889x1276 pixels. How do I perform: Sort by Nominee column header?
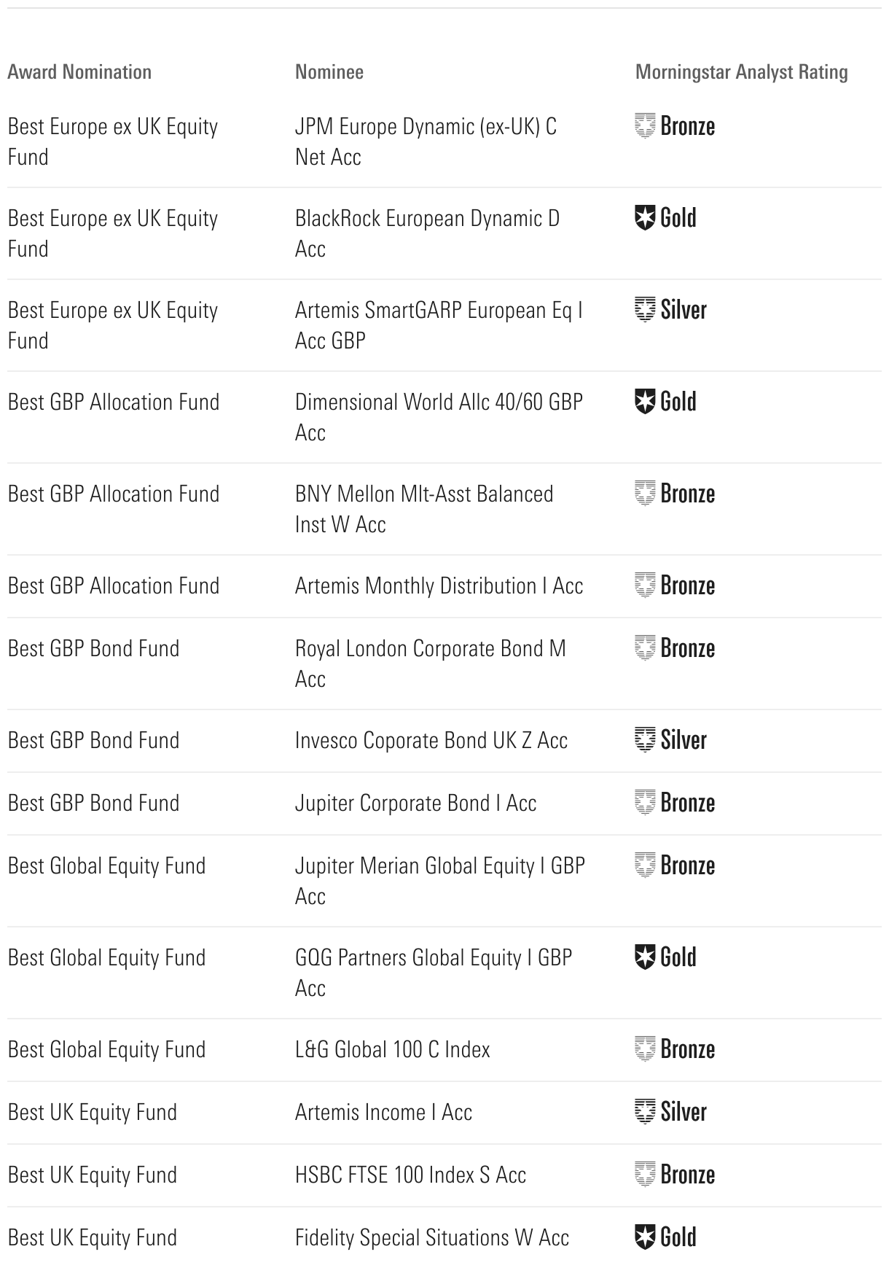[329, 72]
